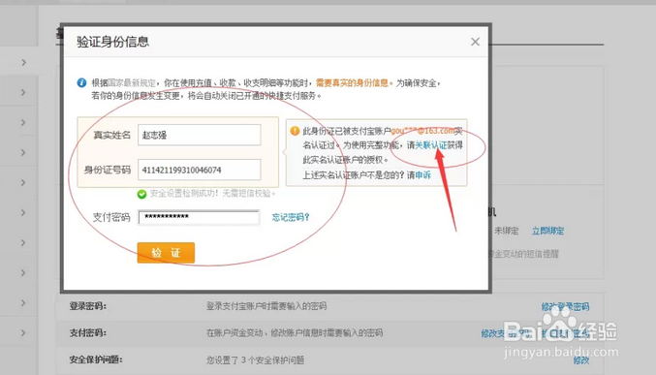Click the 安全设置检测成功!无需短信校验 message

[213, 194]
